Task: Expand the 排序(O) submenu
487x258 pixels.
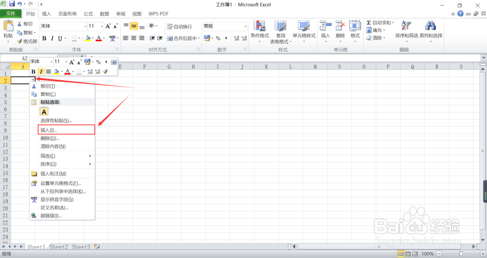Action: (62, 164)
